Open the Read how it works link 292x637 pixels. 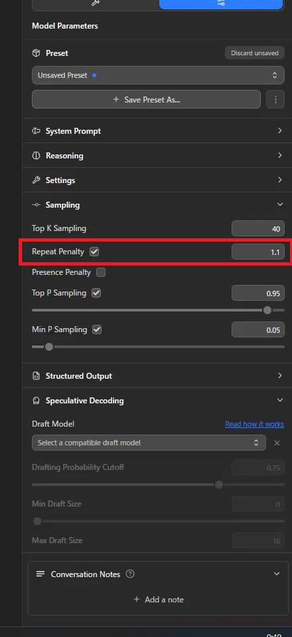coord(254,424)
